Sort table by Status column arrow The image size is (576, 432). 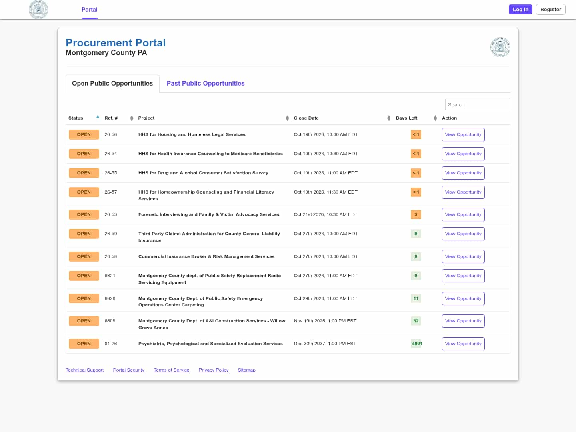click(x=98, y=117)
